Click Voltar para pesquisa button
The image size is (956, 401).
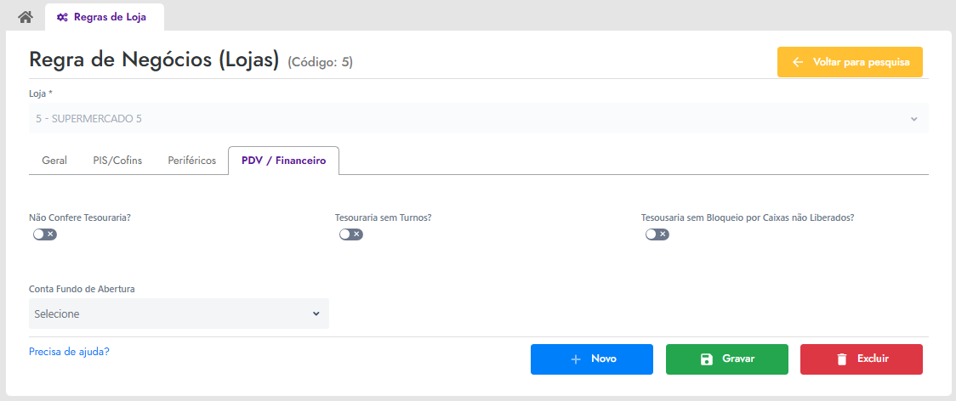click(x=850, y=62)
